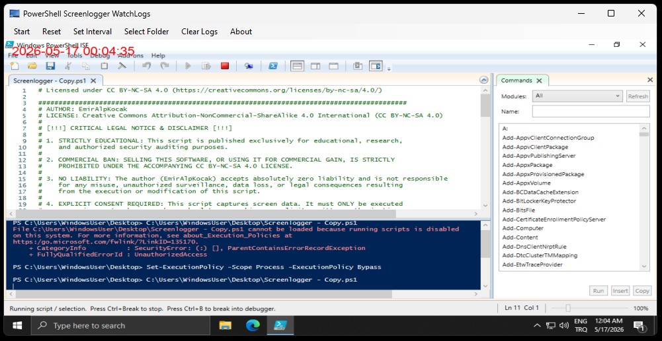Click the Undo arrow icon
Viewport: 662px width, 341px height.
[x=147, y=66]
